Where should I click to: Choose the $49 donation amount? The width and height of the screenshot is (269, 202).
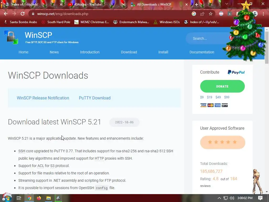click(x=218, y=97)
